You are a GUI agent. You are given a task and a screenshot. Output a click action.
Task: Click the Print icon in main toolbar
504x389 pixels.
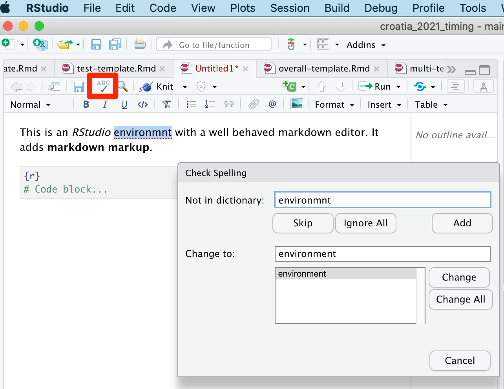click(x=139, y=44)
